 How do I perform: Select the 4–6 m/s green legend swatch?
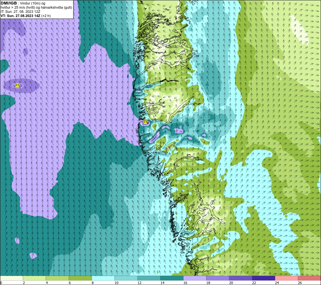point(57,278)
